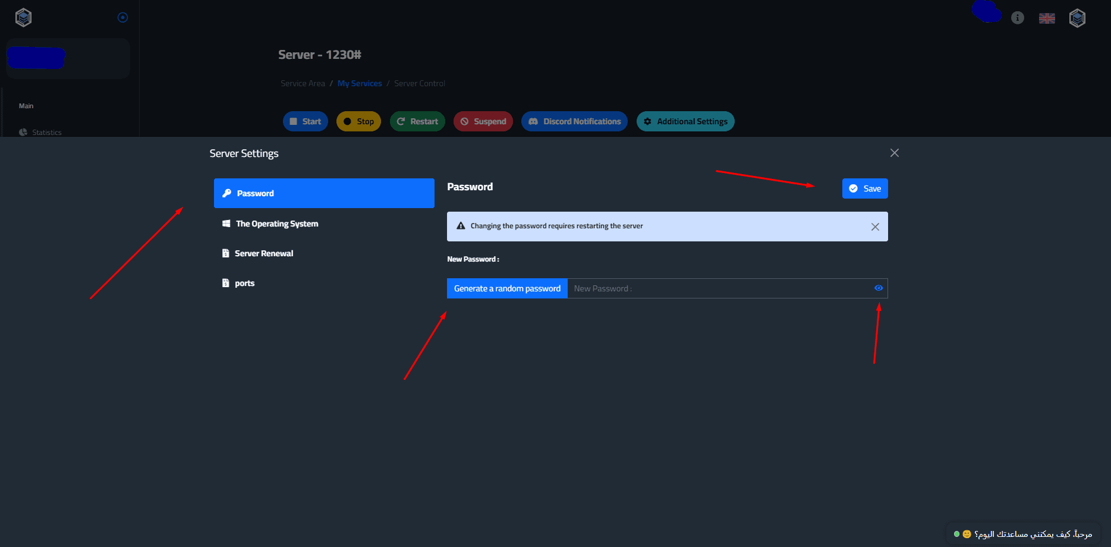Go to My Services breadcrumb link
This screenshot has width=1111, height=547.
point(360,83)
